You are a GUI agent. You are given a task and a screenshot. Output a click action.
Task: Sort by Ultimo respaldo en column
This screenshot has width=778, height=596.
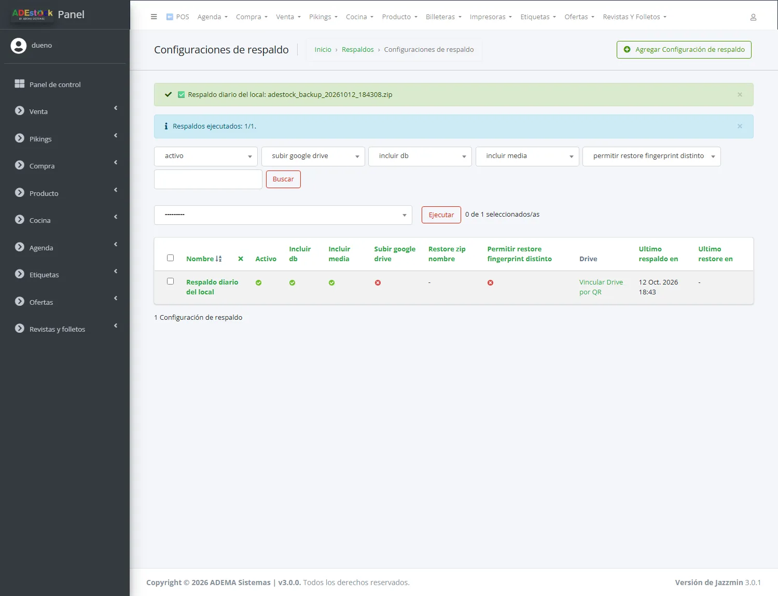pos(658,254)
